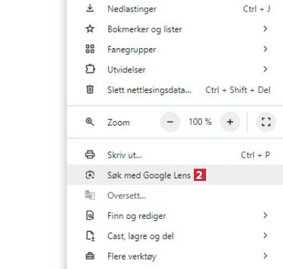Screen dimensions: 283x269
Task: Click the Flere verktøy toolbox icon
Action: [90, 256]
